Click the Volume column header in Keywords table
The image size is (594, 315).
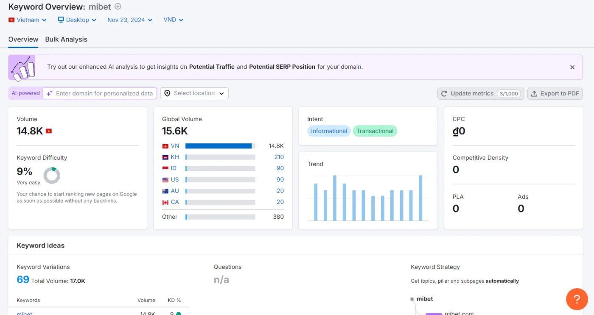tap(146, 300)
